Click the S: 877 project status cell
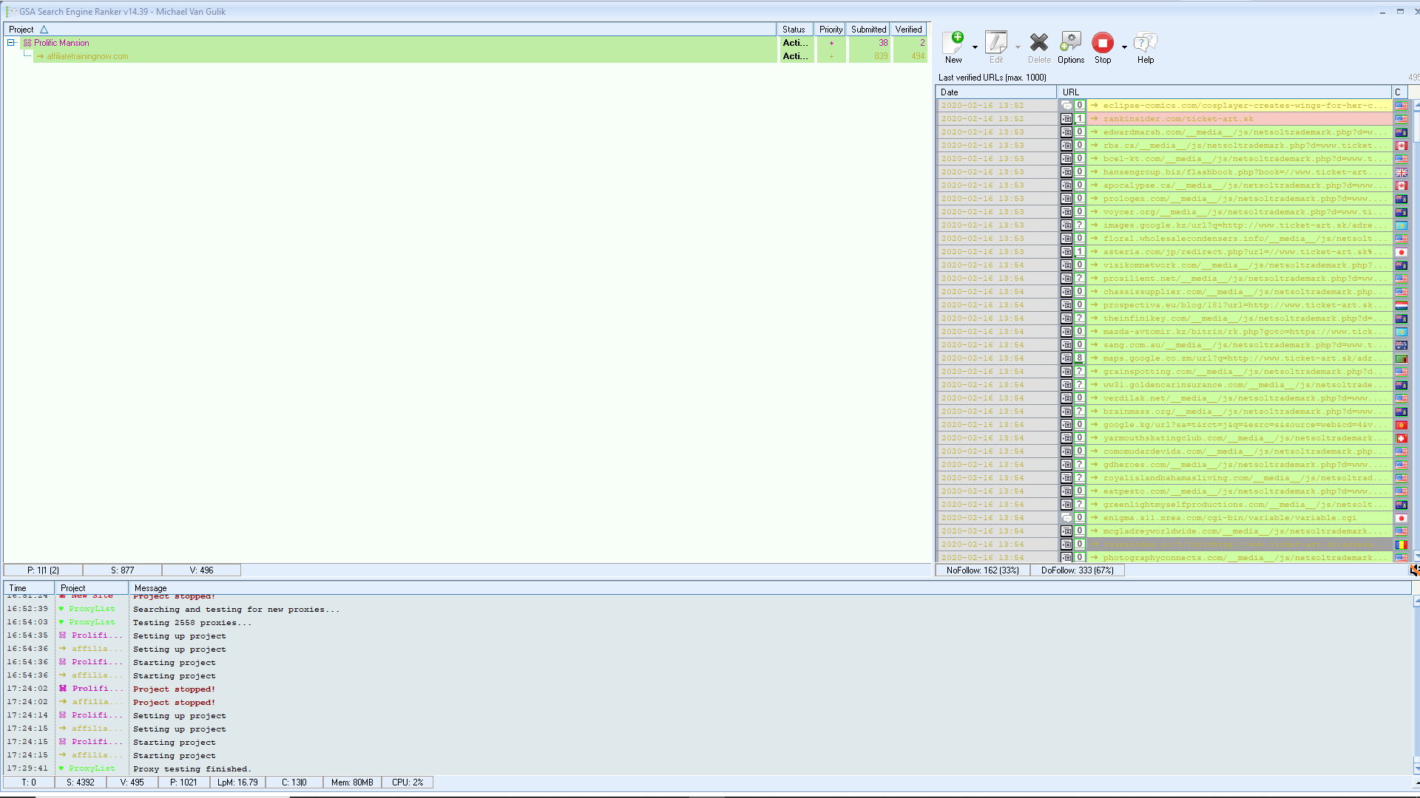 click(123, 570)
